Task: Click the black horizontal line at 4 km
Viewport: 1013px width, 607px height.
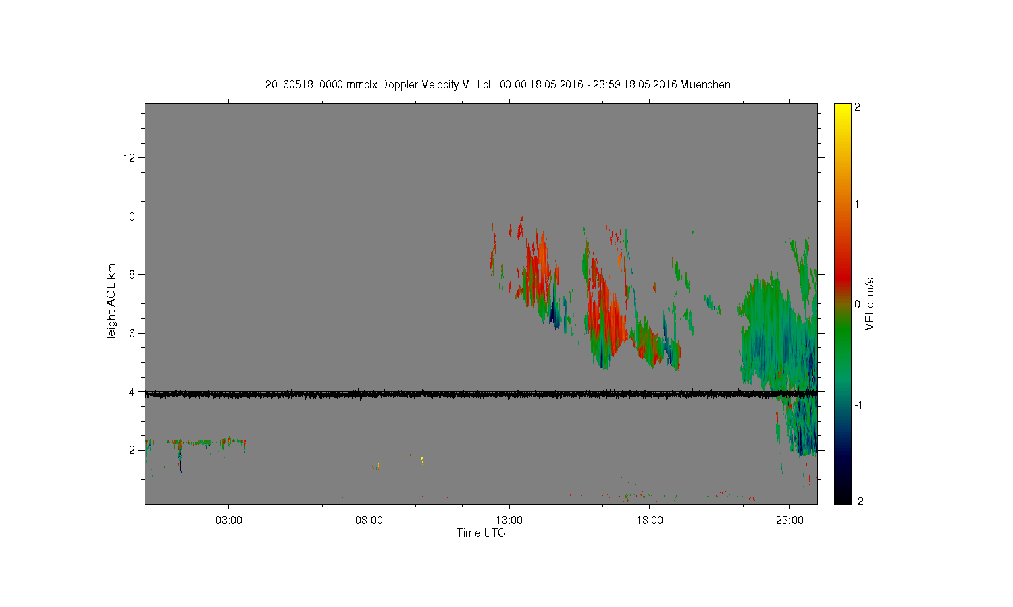Action: click(481, 393)
